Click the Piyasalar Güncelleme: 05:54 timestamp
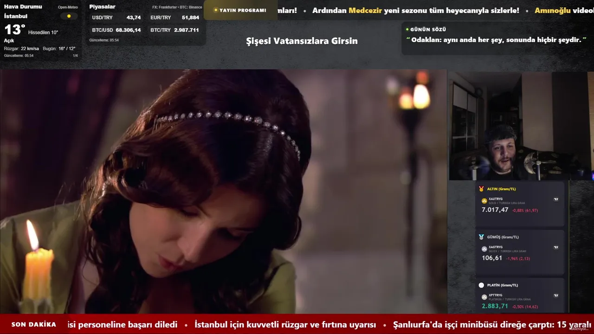This screenshot has height=334, width=594. pyautogui.click(x=104, y=40)
